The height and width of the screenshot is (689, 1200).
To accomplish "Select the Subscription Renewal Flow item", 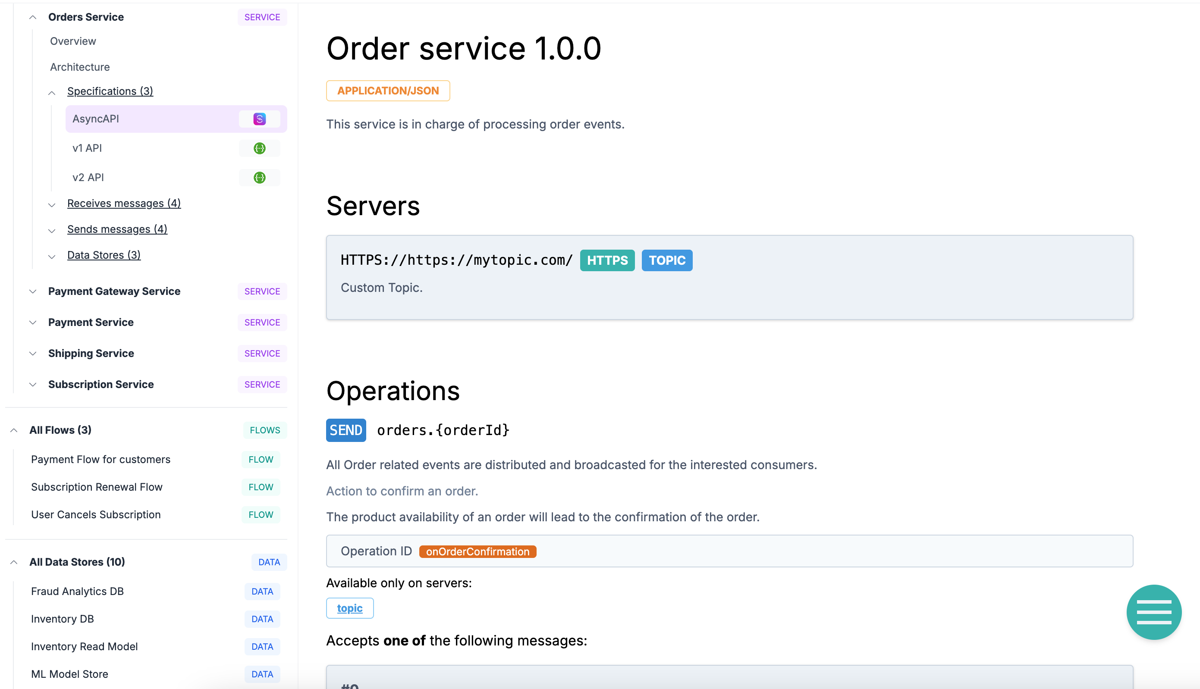I will pyautogui.click(x=97, y=487).
